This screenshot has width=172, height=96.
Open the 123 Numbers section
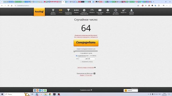[x=60, y=11]
